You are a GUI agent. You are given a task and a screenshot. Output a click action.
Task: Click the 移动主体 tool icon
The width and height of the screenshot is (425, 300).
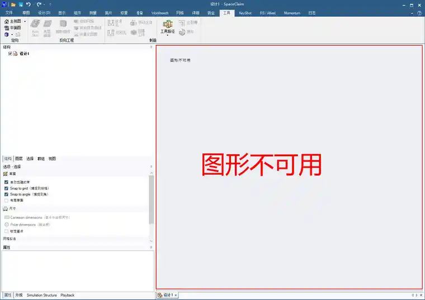[133, 23]
